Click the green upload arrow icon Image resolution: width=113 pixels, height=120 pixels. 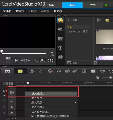[106, 5]
